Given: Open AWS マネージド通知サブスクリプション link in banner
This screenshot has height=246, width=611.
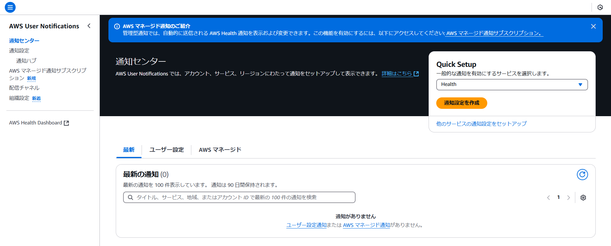Looking at the screenshot, I should (494, 33).
